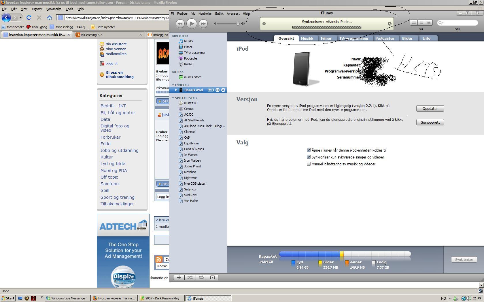
Task: Close the hvordan kopierer man musikk tab
Action: [x=68, y=35]
